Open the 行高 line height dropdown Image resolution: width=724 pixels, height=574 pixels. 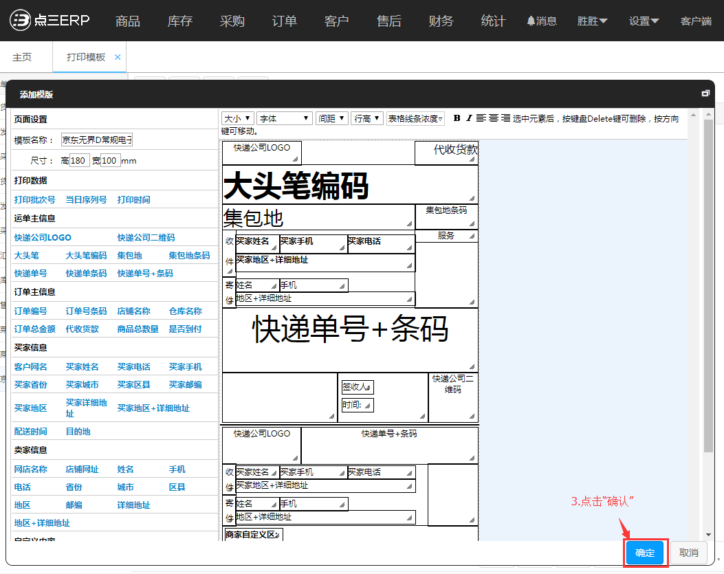tap(366, 119)
